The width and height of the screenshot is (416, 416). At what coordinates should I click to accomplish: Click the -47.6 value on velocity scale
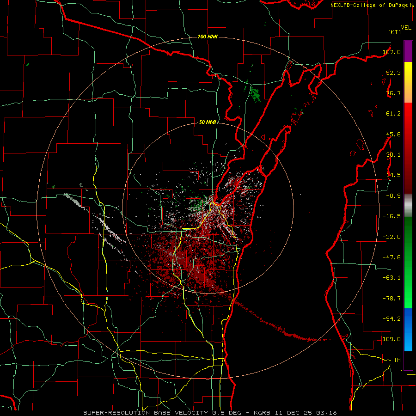coord(392,257)
